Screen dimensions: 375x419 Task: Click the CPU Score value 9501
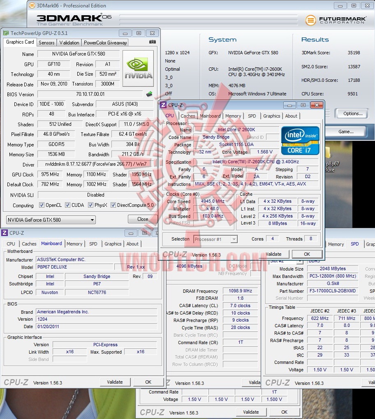pos(352,94)
